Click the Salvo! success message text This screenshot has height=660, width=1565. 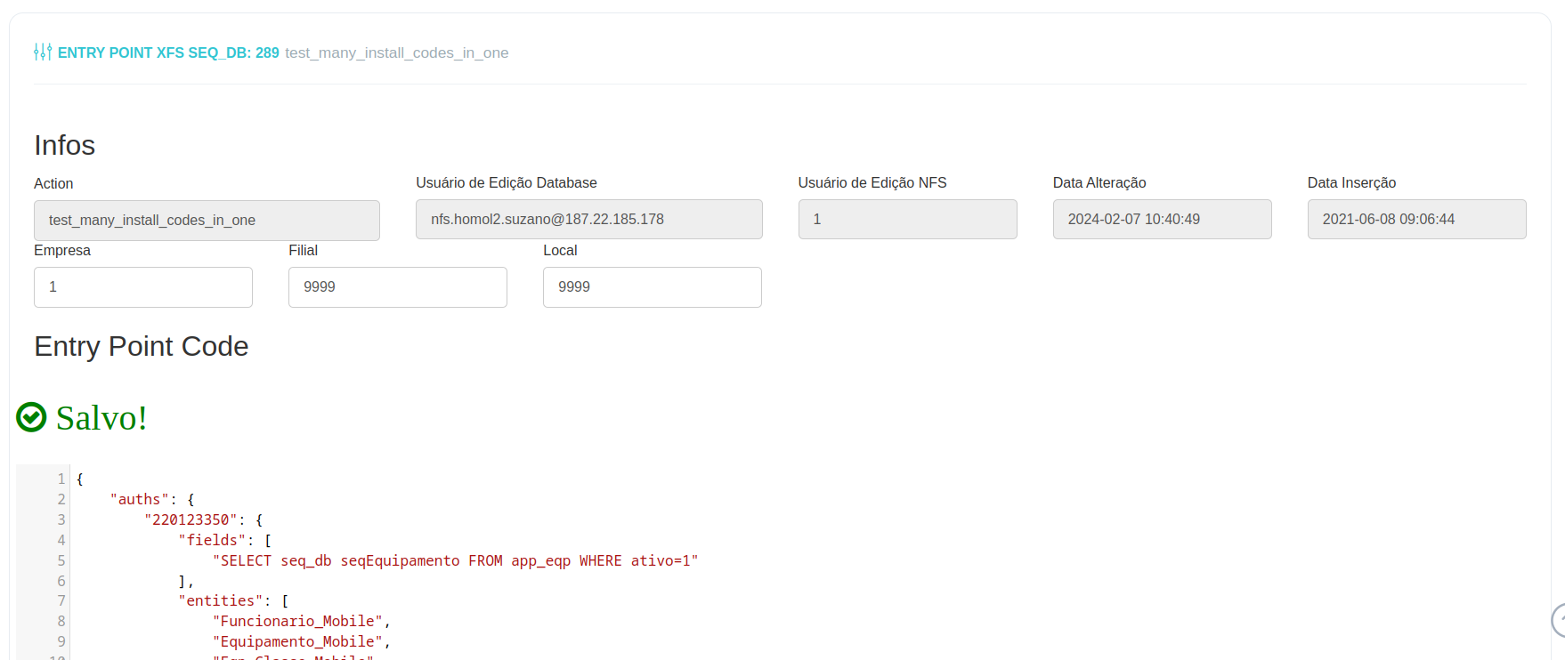coord(101,418)
